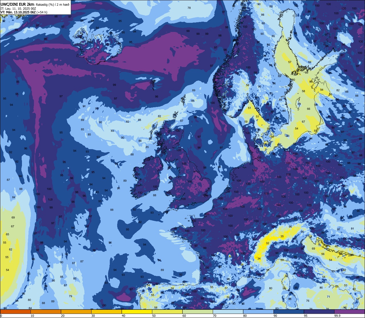Click the 95–99.9% navy legend swatch

coord(319,312)
